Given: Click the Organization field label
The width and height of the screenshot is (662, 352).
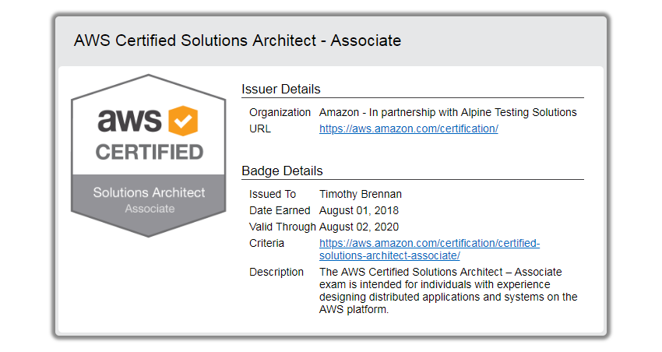Looking at the screenshot, I should tap(280, 112).
